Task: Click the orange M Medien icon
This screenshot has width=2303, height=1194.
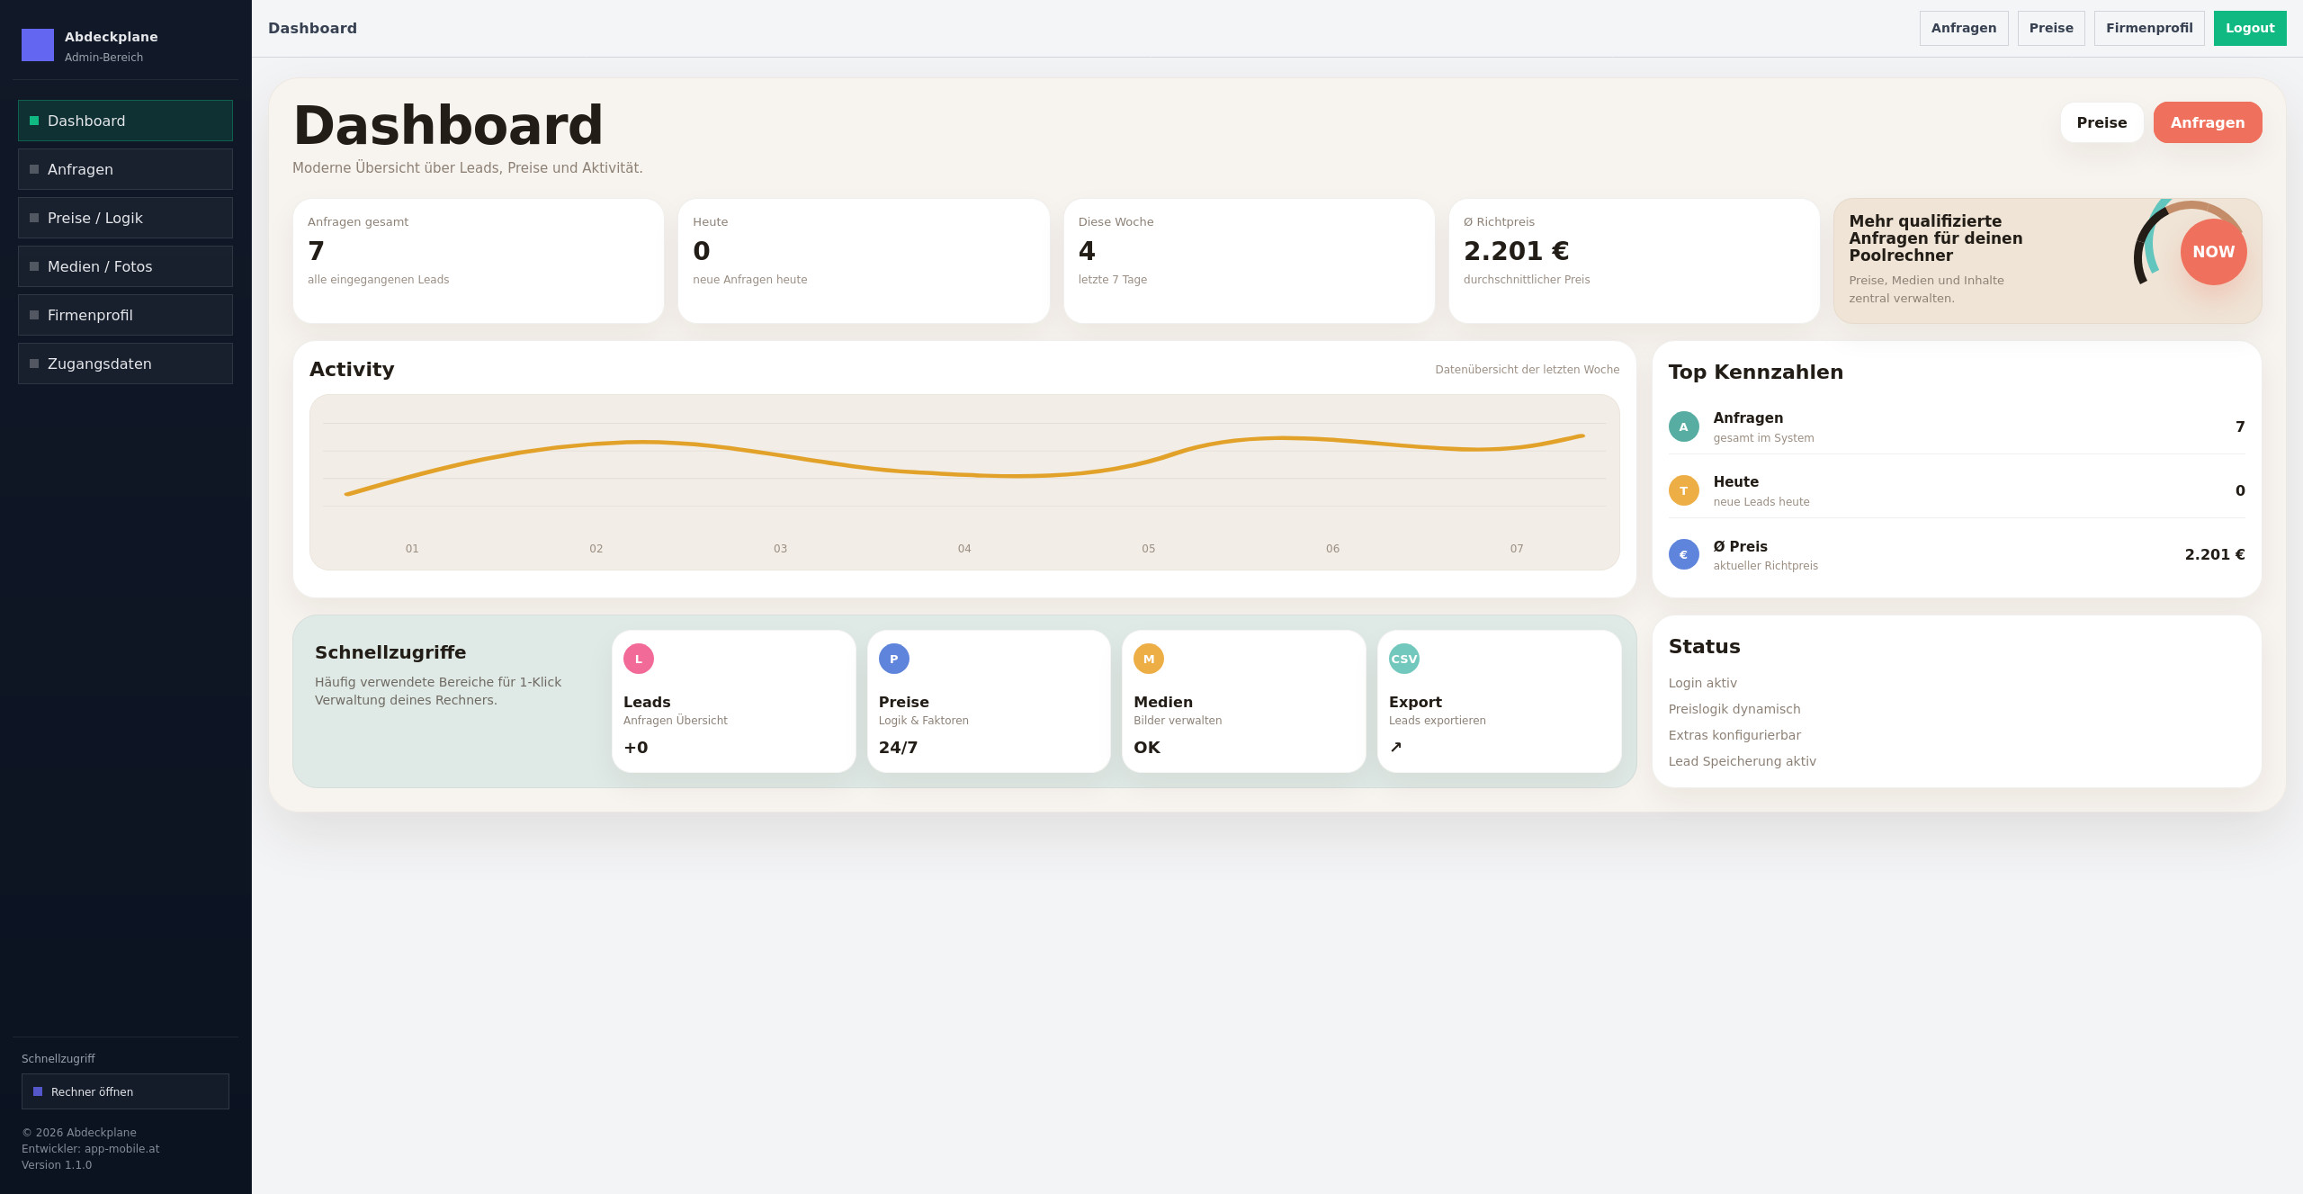Action: pyautogui.click(x=1148, y=659)
